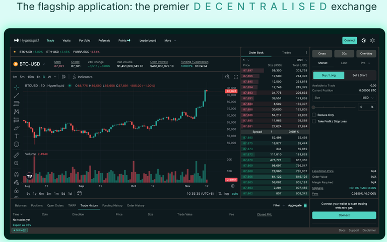Viewport: 387px width, 242px height.
Task: Open the Filter dropdown in history panel
Action: click(x=279, y=205)
